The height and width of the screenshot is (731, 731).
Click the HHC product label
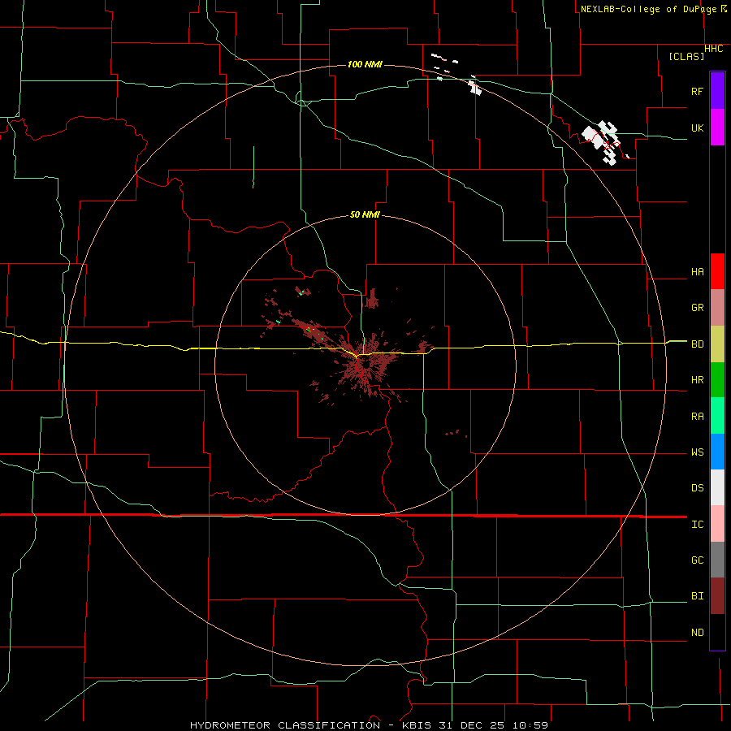click(714, 49)
